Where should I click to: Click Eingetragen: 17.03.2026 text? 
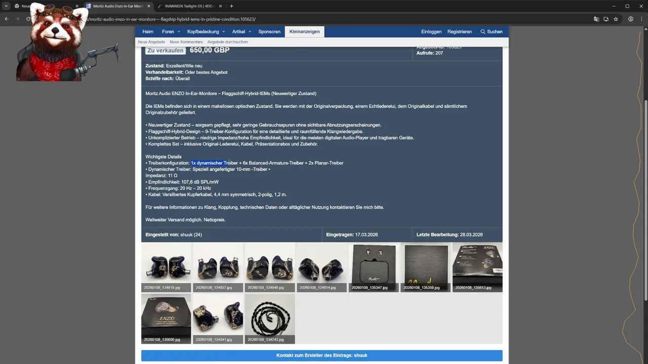tap(352, 235)
